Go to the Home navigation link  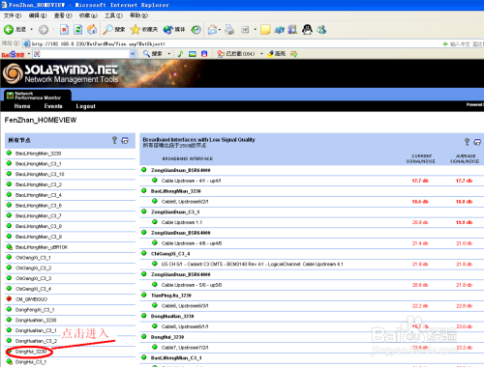pos(22,106)
